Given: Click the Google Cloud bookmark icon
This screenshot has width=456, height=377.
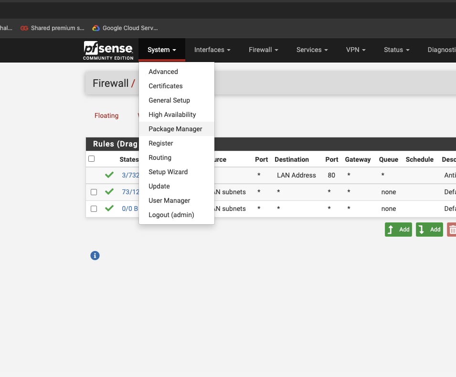Looking at the screenshot, I should tap(96, 28).
